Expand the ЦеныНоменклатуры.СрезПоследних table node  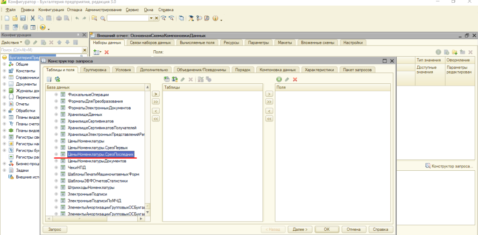[x=56, y=154]
